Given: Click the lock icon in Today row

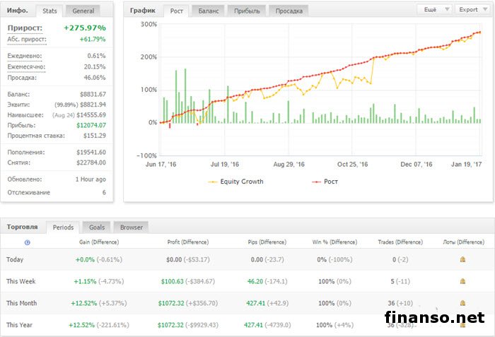Looking at the screenshot, I should 462,259.
